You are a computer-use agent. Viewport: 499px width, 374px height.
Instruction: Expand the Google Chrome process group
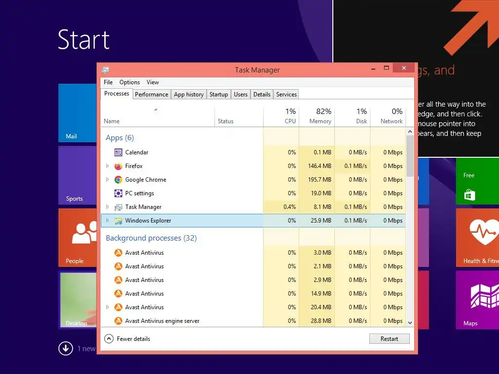tap(107, 180)
